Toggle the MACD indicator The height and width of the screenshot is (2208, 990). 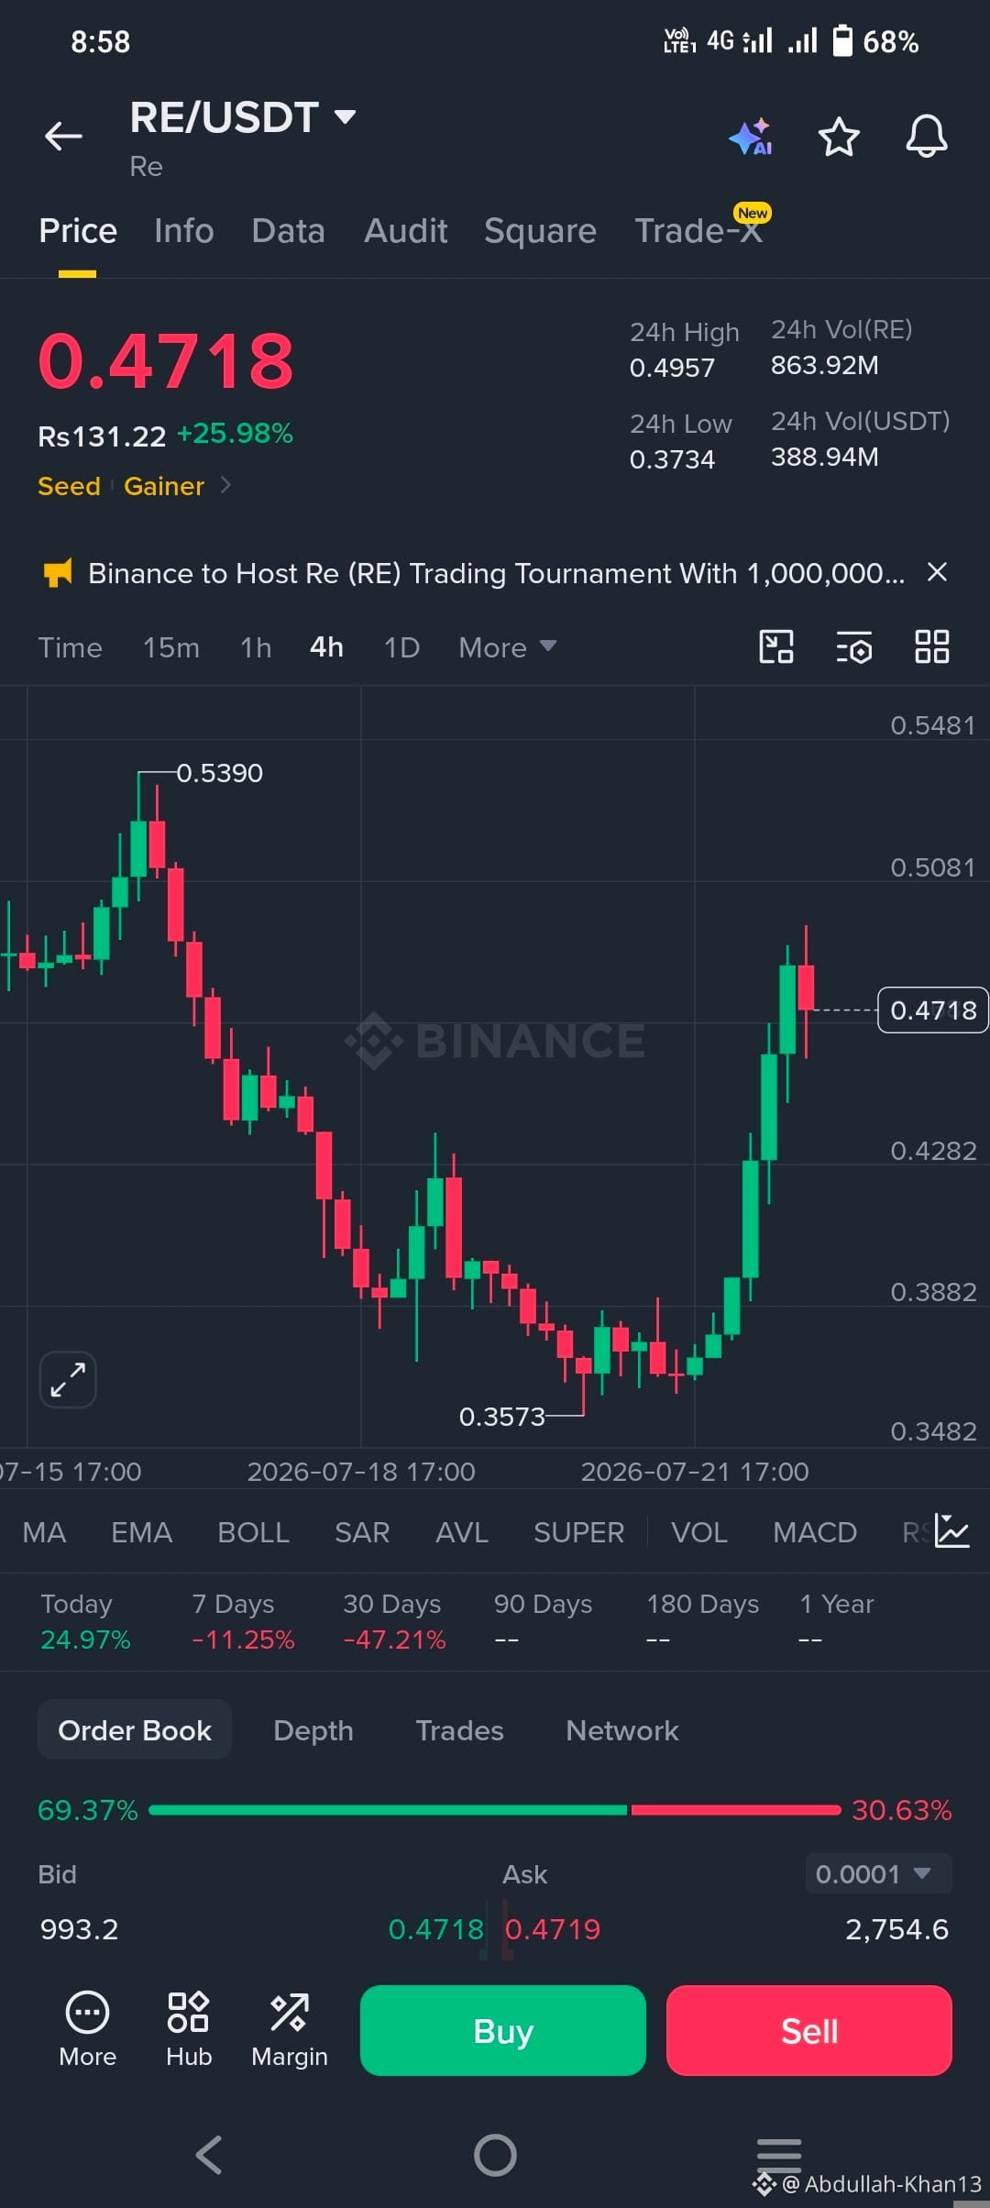tap(814, 1531)
